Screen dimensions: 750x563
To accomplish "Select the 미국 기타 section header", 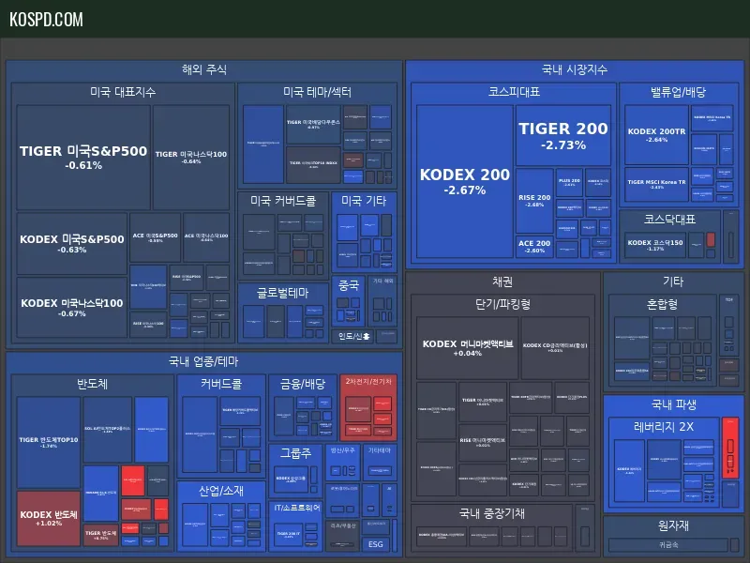I will 364,201.
